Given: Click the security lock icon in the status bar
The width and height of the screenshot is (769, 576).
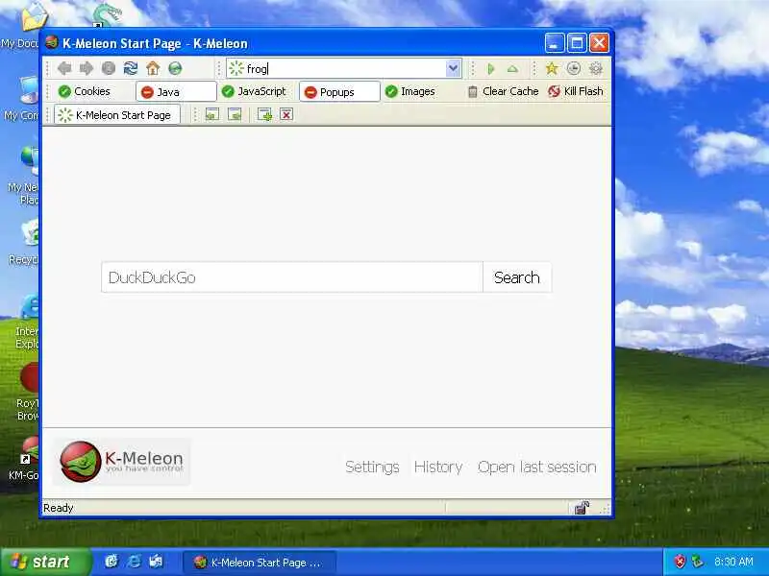Looking at the screenshot, I should [582, 508].
